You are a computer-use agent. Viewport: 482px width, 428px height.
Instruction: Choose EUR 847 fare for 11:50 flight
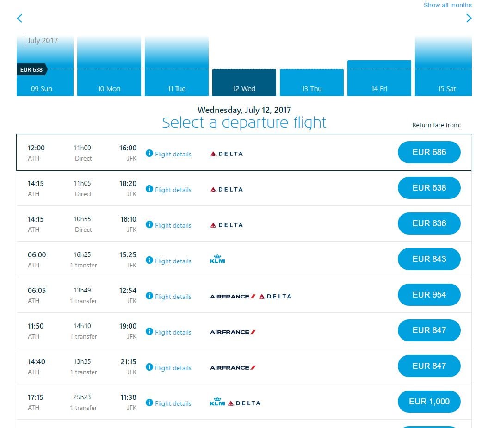tap(429, 330)
